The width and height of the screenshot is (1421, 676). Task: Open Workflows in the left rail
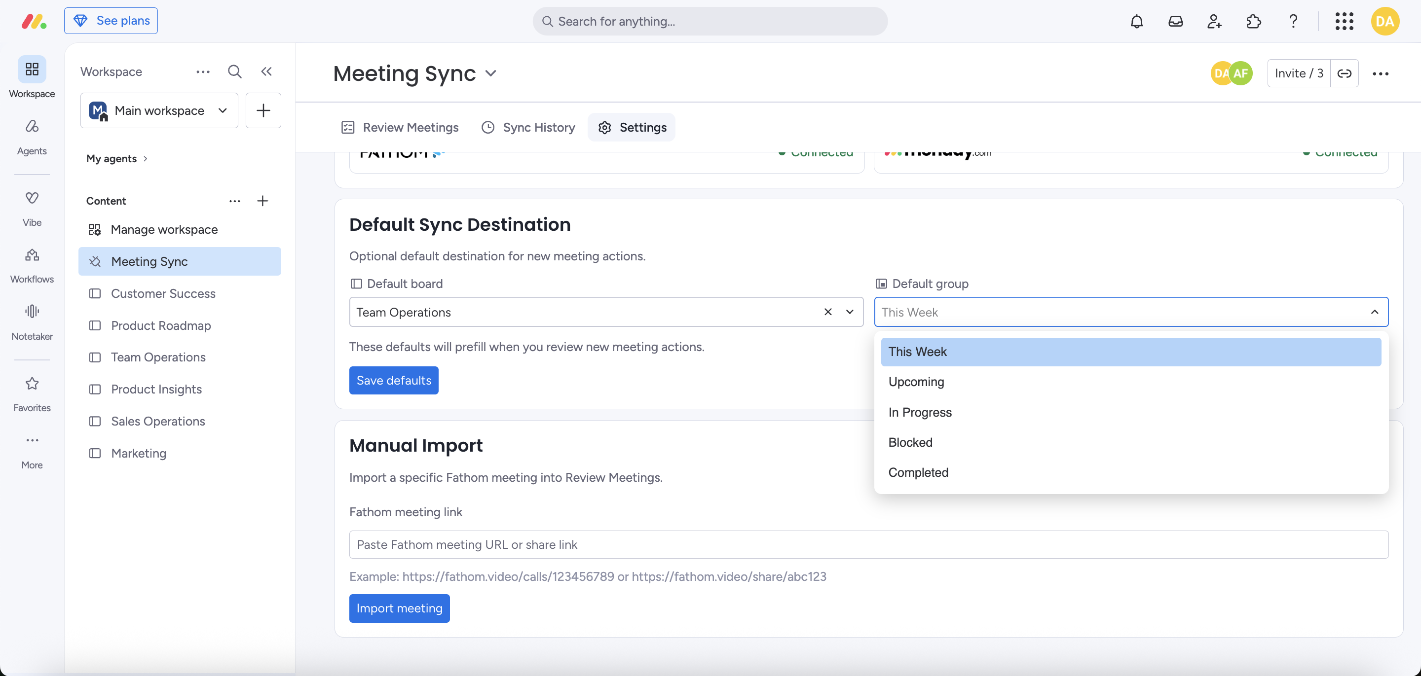point(32,265)
